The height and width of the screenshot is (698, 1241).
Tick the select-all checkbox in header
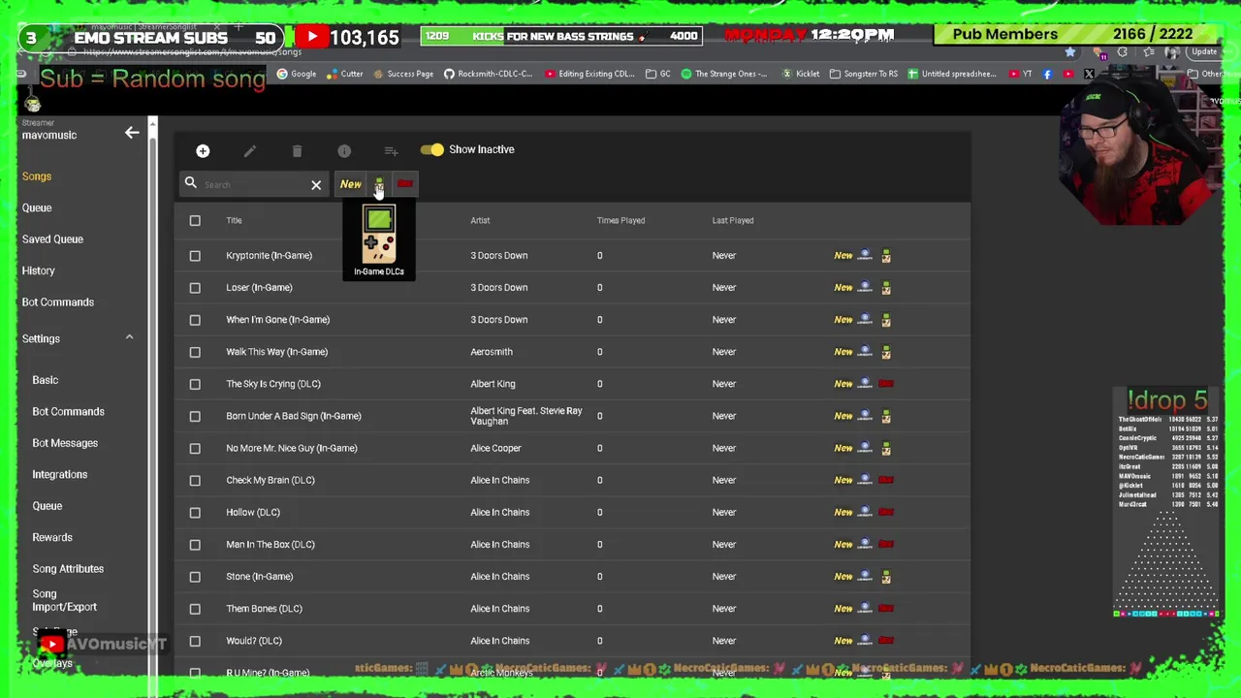(x=195, y=220)
